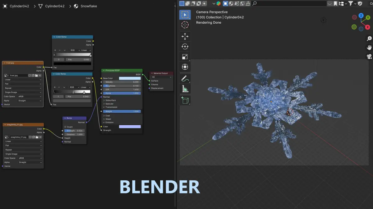Toggle the highlighted object filter button in header
373x209 pixels.
[x=226, y=3]
